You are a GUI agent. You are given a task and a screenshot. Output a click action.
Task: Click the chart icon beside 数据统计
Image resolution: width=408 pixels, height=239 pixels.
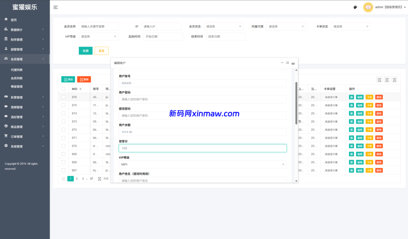(x=6, y=29)
